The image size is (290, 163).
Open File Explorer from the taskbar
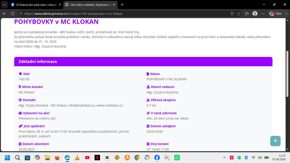point(47,158)
